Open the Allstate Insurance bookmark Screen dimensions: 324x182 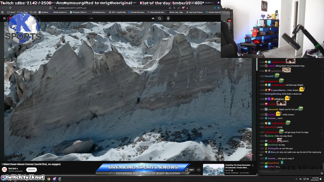(x=59, y=12)
